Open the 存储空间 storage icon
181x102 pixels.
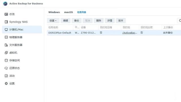tap(6, 60)
